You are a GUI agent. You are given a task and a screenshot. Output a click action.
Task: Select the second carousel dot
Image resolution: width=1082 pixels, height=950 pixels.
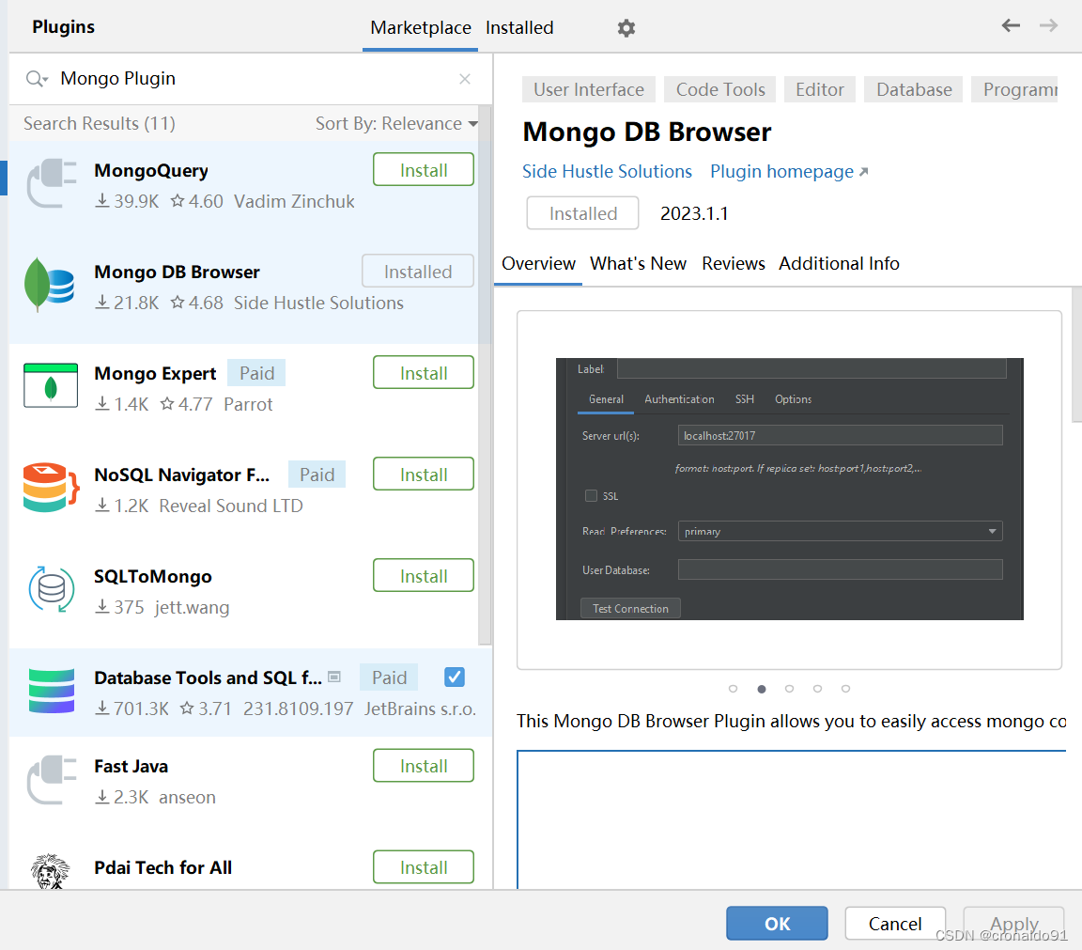tap(761, 689)
